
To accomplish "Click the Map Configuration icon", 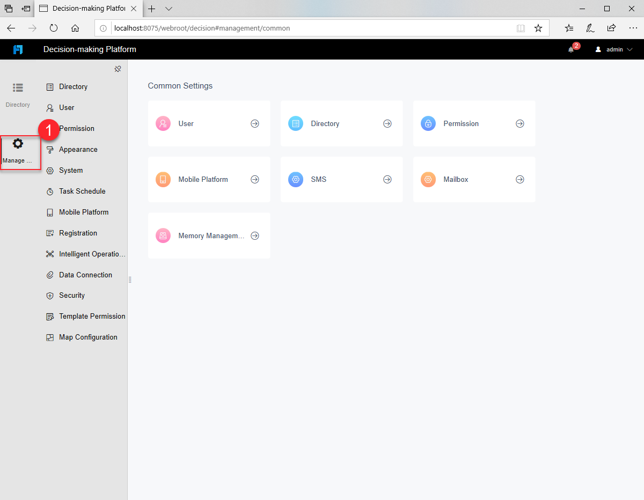I will click(50, 337).
